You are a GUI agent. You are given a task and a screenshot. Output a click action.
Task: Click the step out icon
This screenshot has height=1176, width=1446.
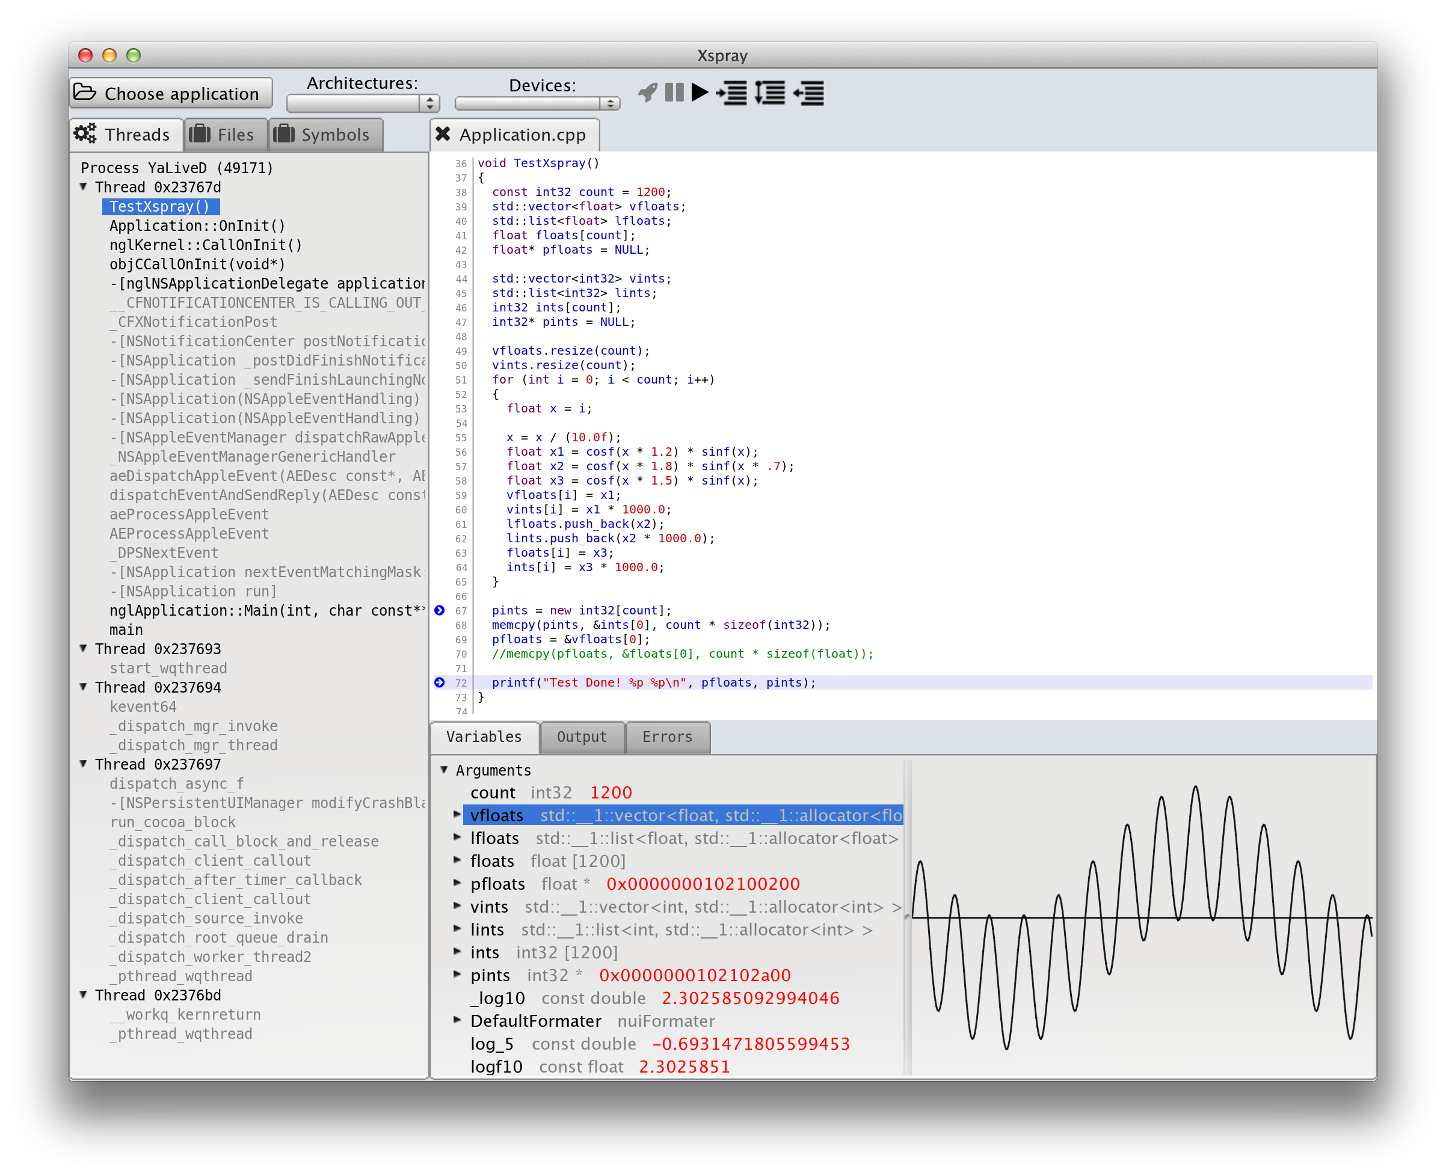coord(809,92)
